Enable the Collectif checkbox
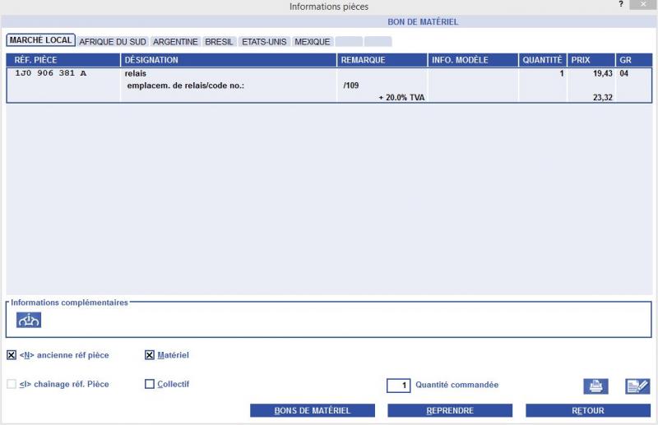 click(150, 384)
